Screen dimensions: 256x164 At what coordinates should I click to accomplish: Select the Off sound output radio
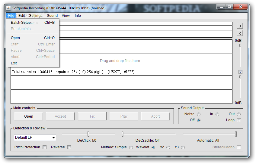[x=199, y=120]
